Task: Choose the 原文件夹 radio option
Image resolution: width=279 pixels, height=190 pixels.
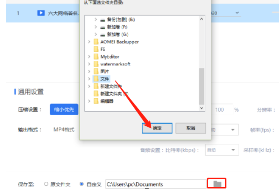Action: coord(46,184)
